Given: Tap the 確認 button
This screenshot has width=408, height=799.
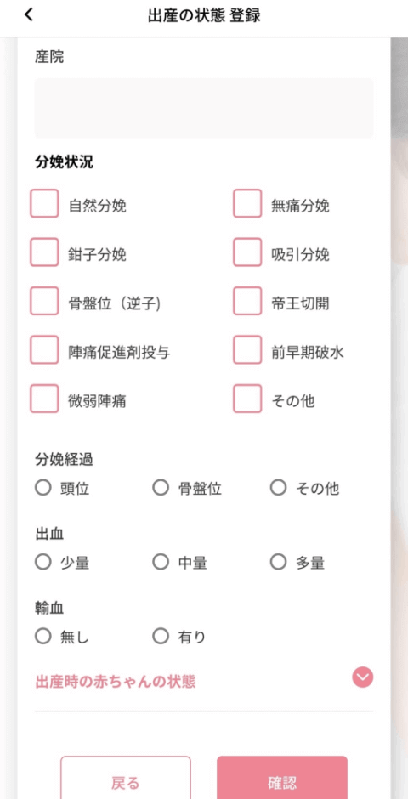Looking at the screenshot, I should pos(282,779).
